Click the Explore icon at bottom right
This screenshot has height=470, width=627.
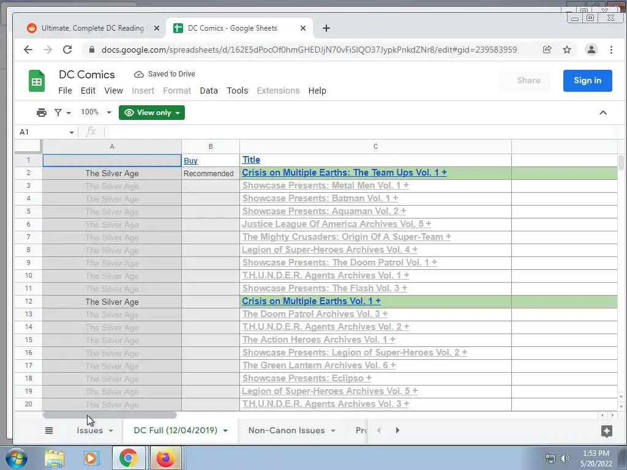tap(607, 431)
